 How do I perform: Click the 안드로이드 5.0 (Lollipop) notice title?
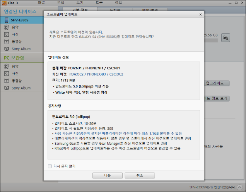tap(71, 117)
